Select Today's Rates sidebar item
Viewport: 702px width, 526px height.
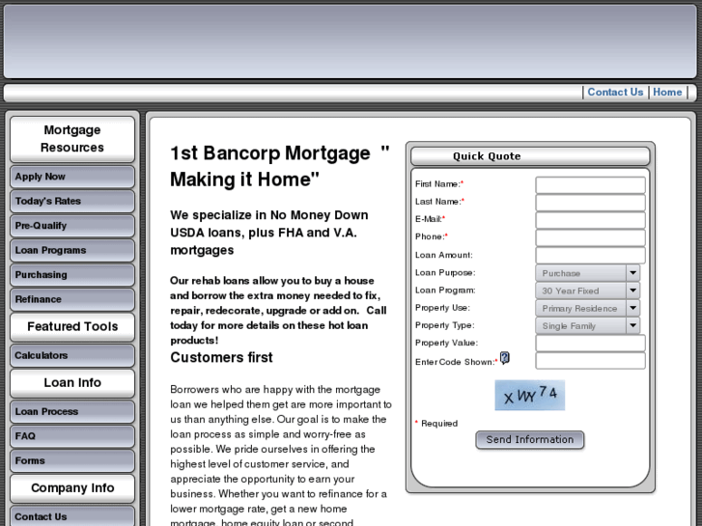(72, 202)
